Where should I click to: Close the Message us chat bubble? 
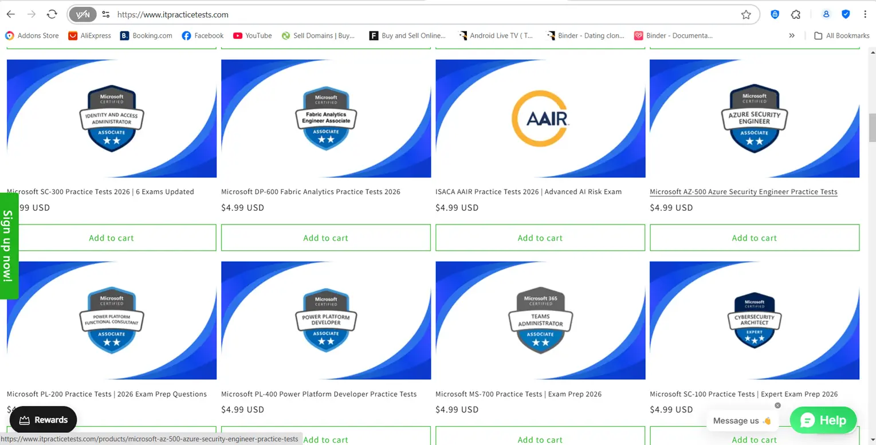777,405
